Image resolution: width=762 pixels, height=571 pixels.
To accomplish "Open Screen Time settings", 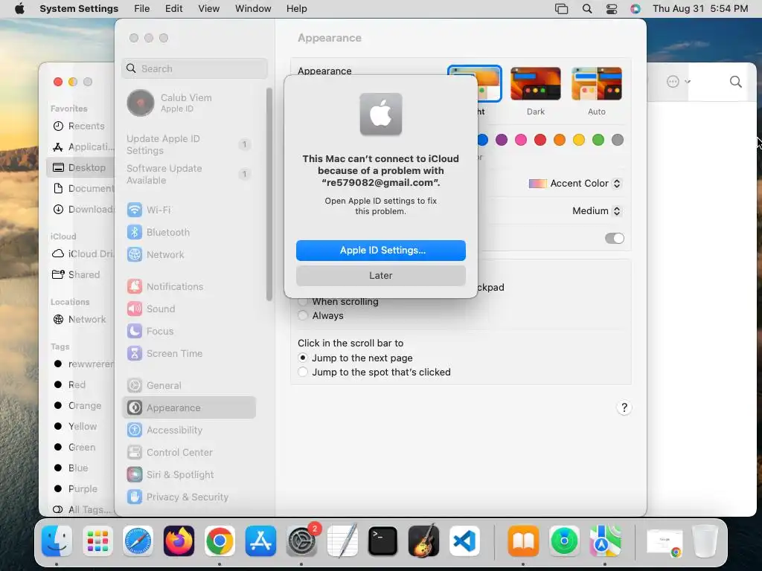I will 188,353.
